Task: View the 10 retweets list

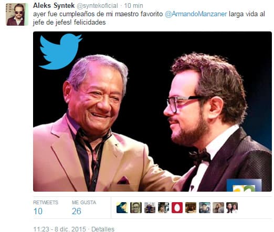Action: (x=46, y=207)
